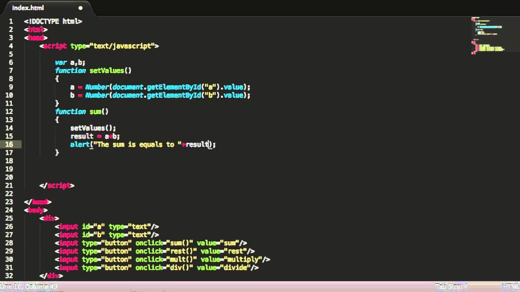
Task: Click the closing script tag
Action: pos(57,186)
